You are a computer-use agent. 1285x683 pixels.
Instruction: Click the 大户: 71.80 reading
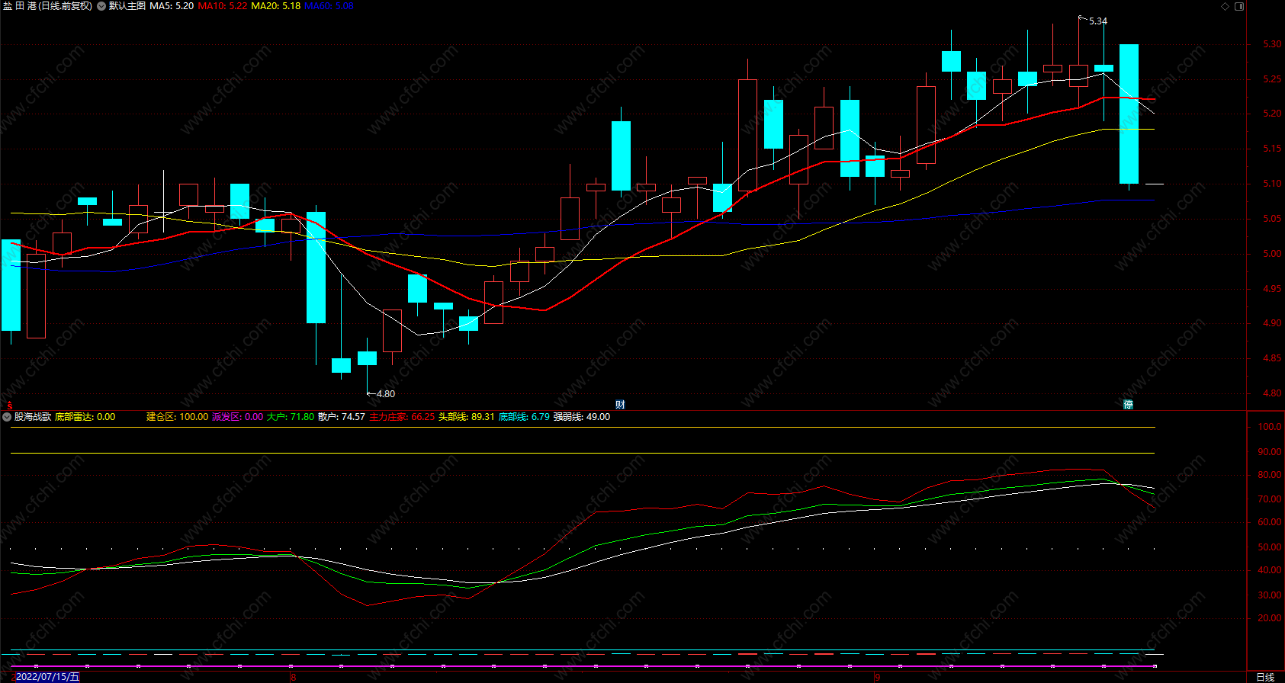[291, 417]
